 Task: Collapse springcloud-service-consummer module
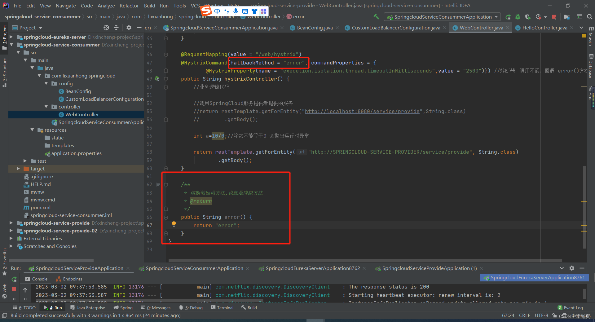[x=11, y=45]
